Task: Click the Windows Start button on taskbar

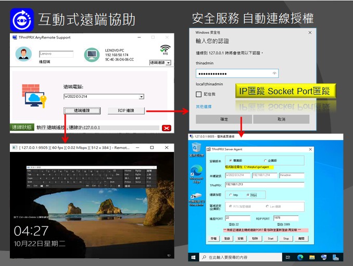Action: pos(193,257)
